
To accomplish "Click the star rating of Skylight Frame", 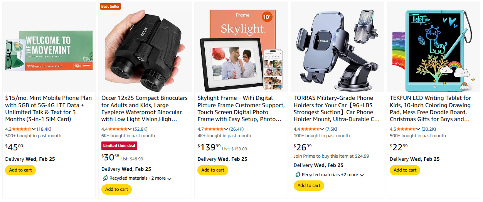I will tap(214, 129).
